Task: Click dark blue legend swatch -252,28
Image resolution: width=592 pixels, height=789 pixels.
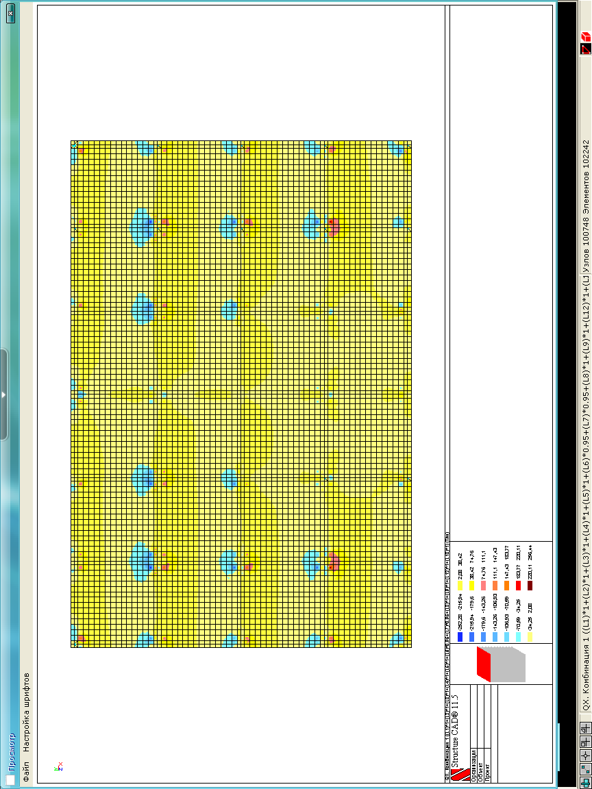Action: (x=460, y=636)
